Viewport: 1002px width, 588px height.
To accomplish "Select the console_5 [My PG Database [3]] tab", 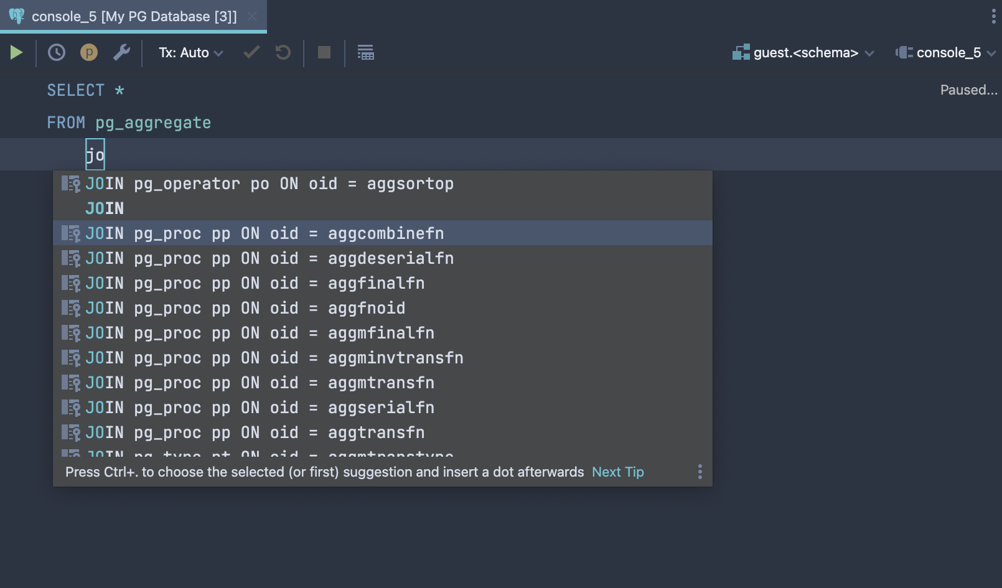I will [x=133, y=16].
